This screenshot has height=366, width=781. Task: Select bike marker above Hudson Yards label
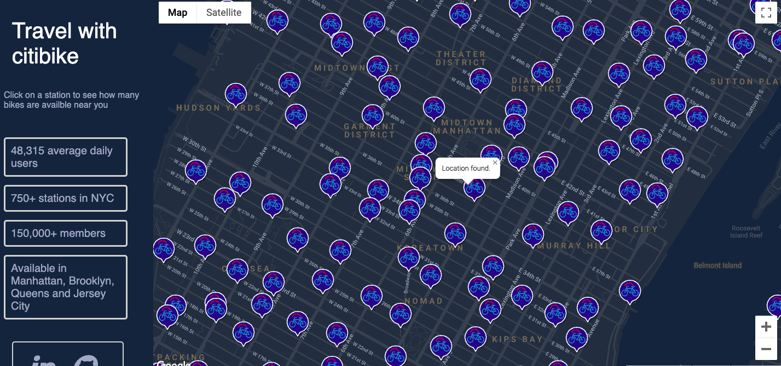[236, 95]
